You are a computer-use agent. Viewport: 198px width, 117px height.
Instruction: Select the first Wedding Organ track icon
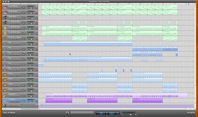[5, 28]
